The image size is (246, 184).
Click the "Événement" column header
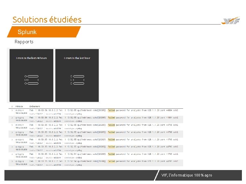point(35,106)
